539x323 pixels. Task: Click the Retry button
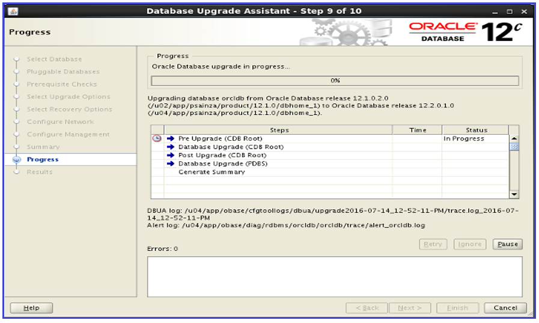[x=433, y=244]
